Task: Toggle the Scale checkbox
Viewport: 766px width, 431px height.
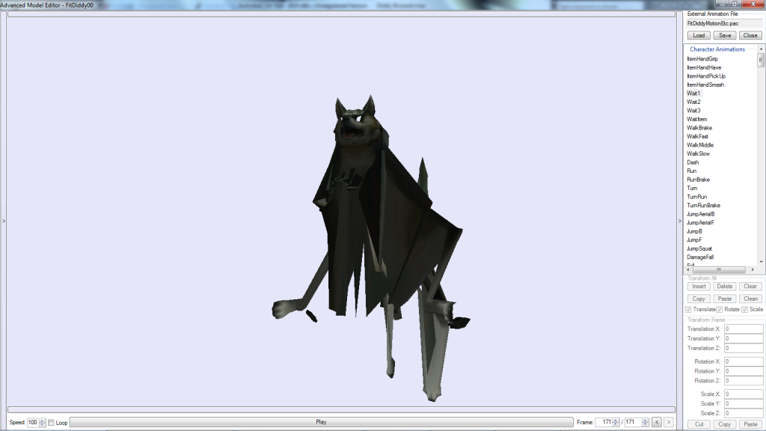Action: [x=744, y=309]
